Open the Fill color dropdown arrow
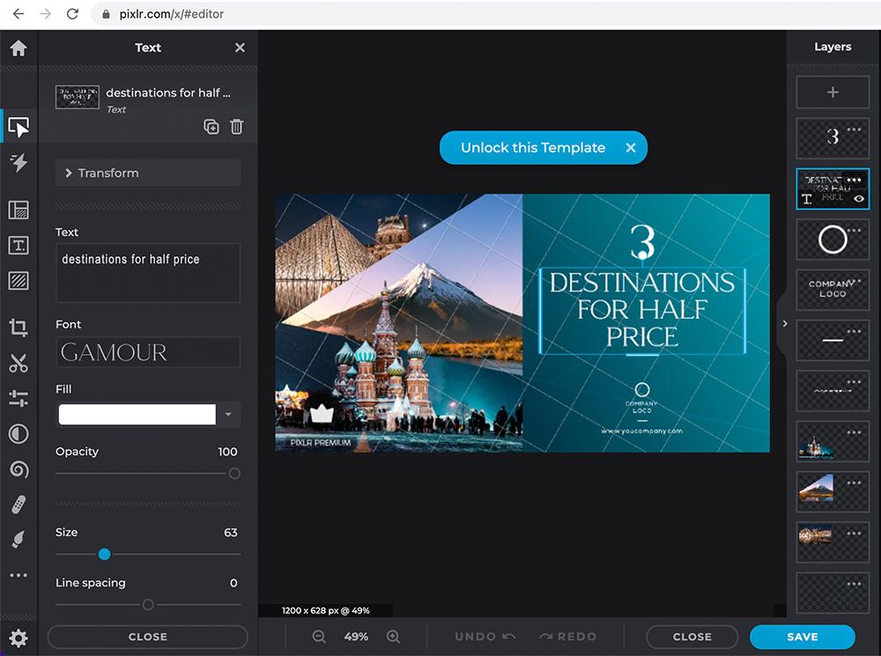The height and width of the screenshot is (656, 881). coord(228,415)
